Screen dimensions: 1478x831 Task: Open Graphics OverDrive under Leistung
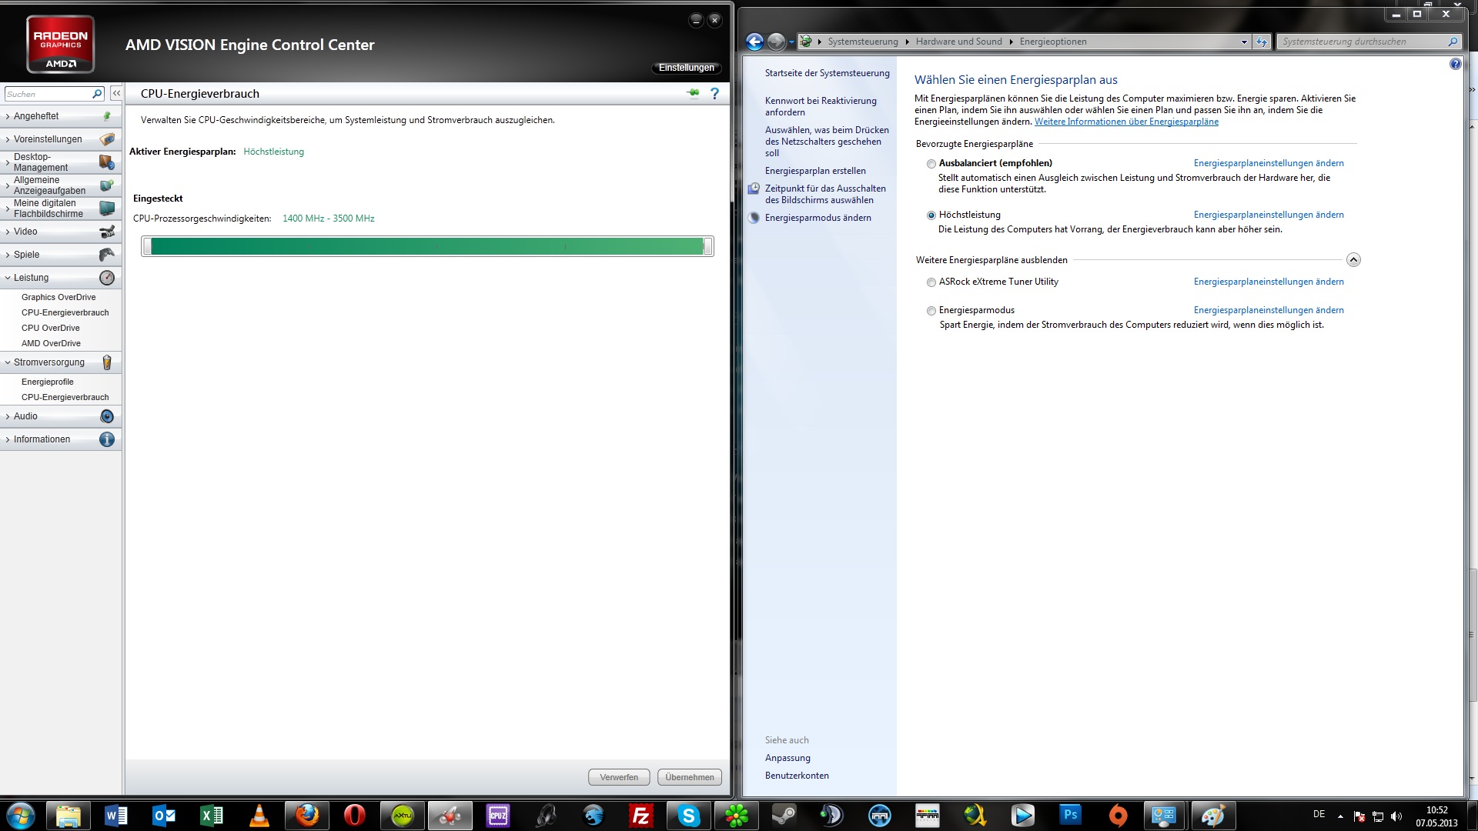(x=59, y=297)
